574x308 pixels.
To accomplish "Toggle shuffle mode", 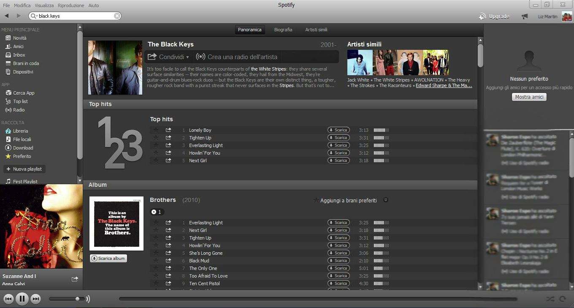I will 550,299.
